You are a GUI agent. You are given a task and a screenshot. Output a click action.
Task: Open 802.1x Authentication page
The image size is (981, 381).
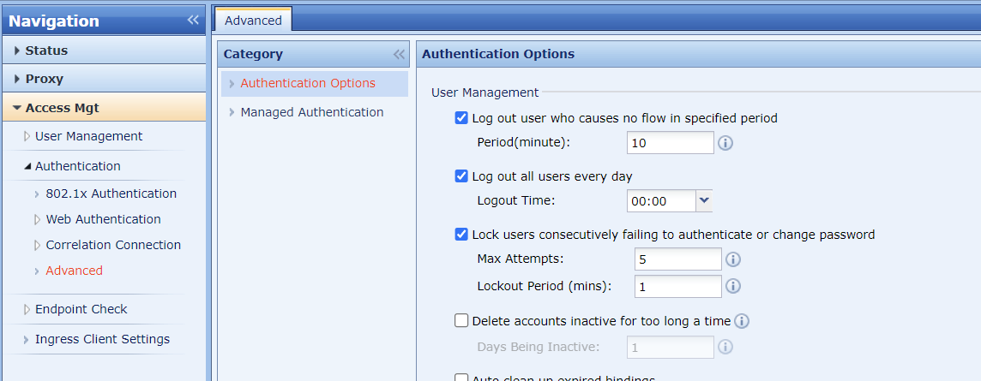pos(111,193)
